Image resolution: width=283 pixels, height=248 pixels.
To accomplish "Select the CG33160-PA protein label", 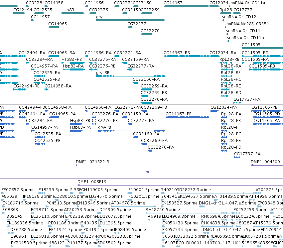I will [x=146, y=134].
